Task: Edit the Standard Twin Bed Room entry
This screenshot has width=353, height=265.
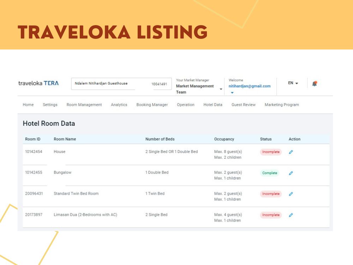Action: coord(291,194)
